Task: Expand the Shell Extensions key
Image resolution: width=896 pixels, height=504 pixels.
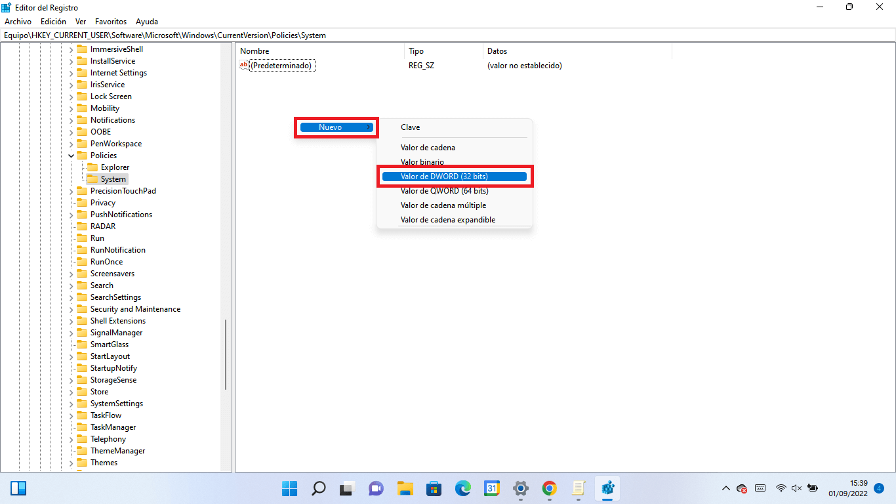Action: (71, 321)
